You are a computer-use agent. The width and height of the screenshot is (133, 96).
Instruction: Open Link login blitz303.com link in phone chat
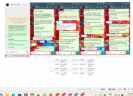tap(43, 32)
